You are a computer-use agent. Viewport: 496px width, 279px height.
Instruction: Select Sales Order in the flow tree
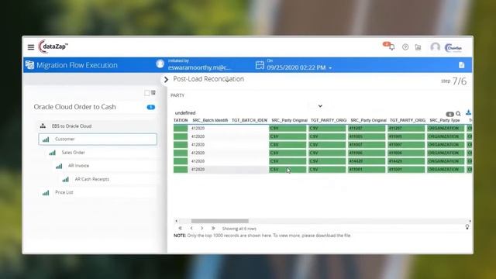point(73,153)
